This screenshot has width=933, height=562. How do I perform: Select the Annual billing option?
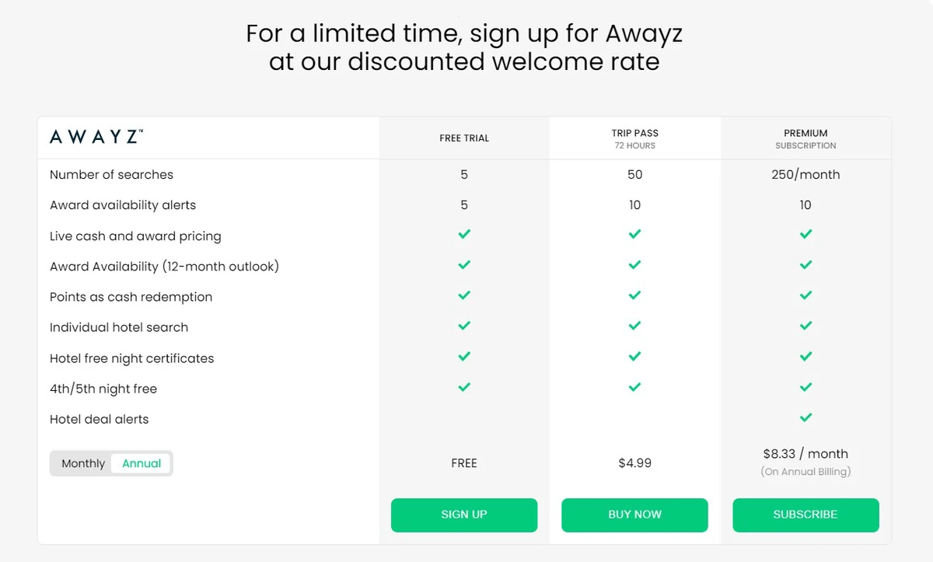click(141, 463)
